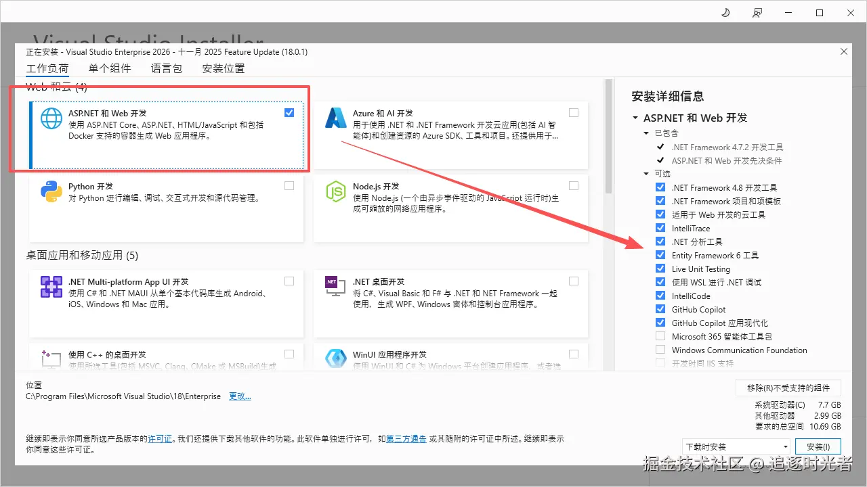
Task: Collapse the 已包含 section
Action: pyautogui.click(x=647, y=133)
